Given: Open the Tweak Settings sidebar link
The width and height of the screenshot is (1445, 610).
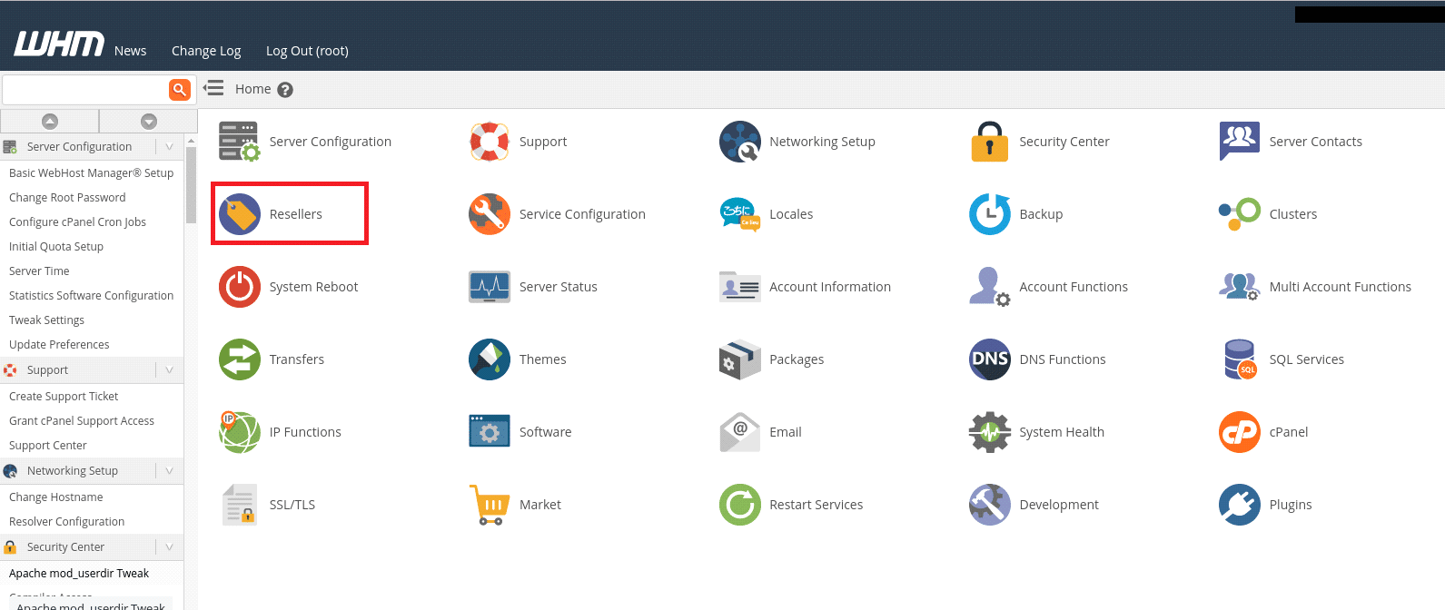Looking at the screenshot, I should (x=46, y=320).
